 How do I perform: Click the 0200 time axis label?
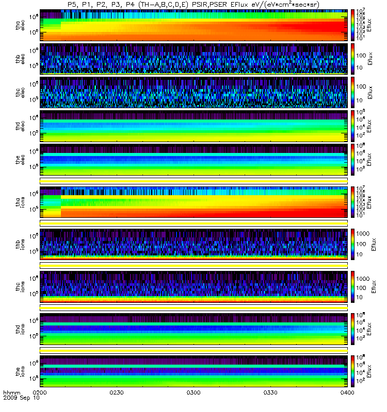[40, 392]
